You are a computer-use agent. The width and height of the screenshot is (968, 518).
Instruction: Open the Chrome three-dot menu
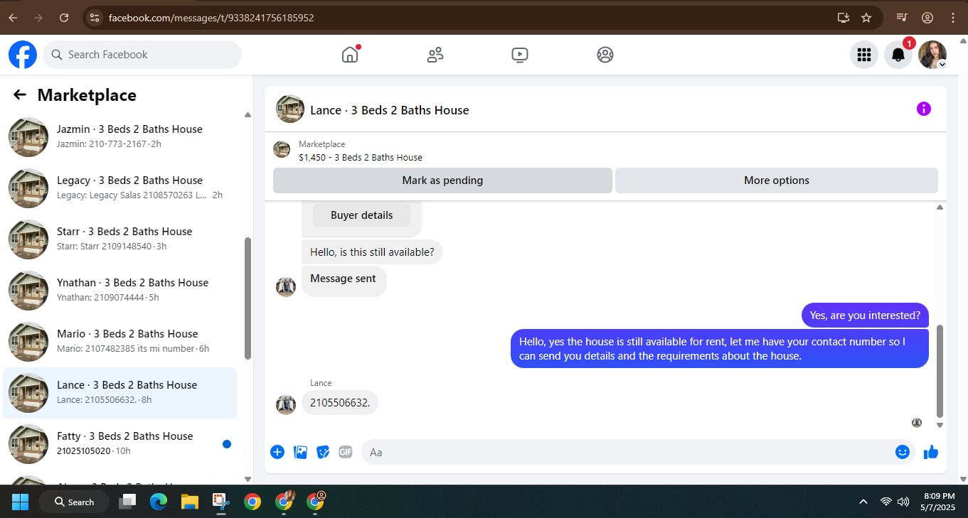(x=952, y=18)
